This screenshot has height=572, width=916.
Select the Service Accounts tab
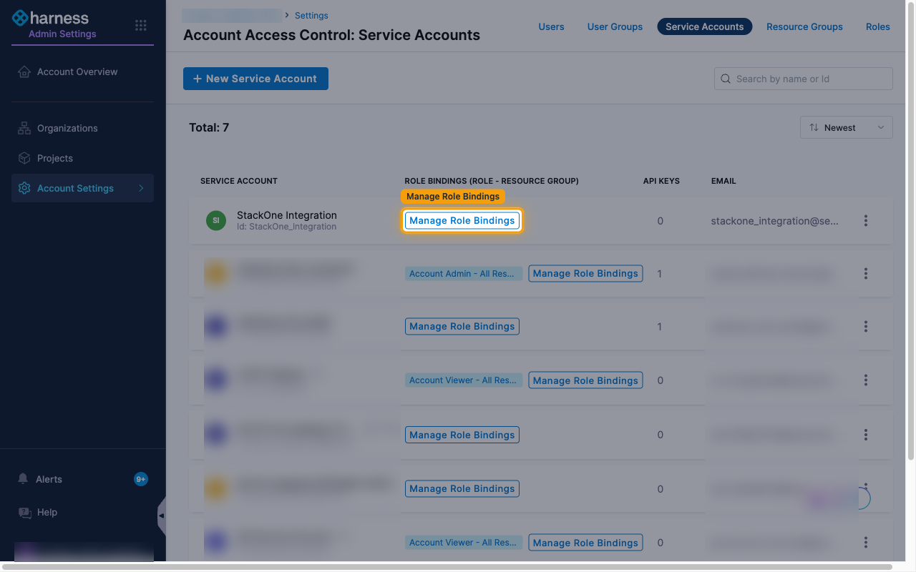[705, 26]
